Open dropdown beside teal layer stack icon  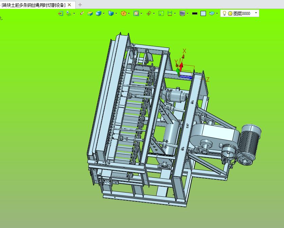click(217, 14)
